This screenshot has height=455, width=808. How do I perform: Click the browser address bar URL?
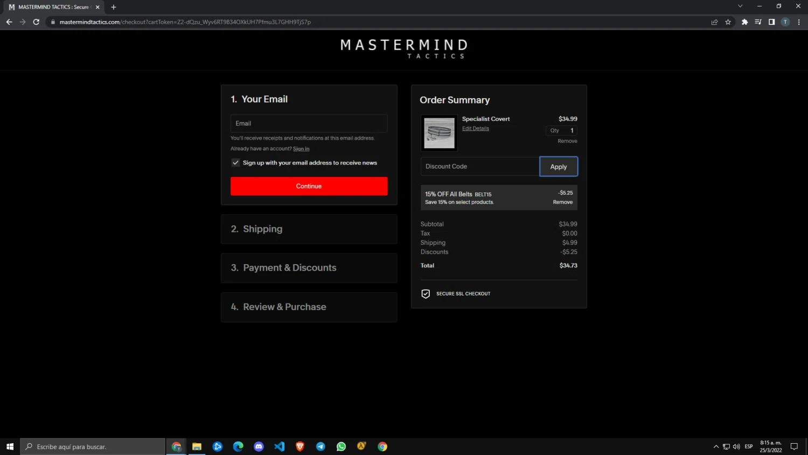[x=185, y=22]
